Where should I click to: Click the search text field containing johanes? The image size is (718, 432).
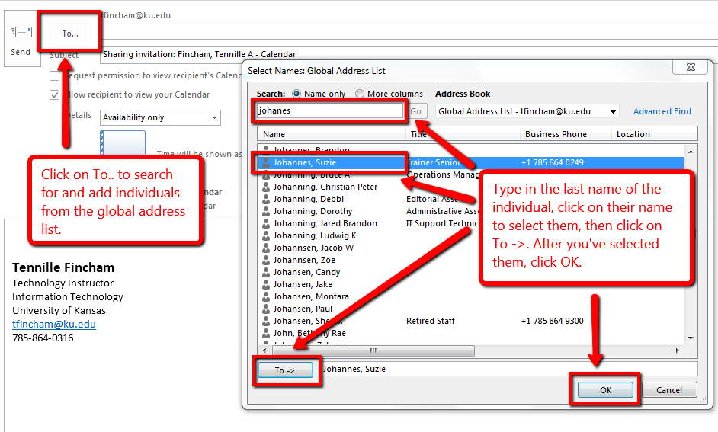[329, 110]
